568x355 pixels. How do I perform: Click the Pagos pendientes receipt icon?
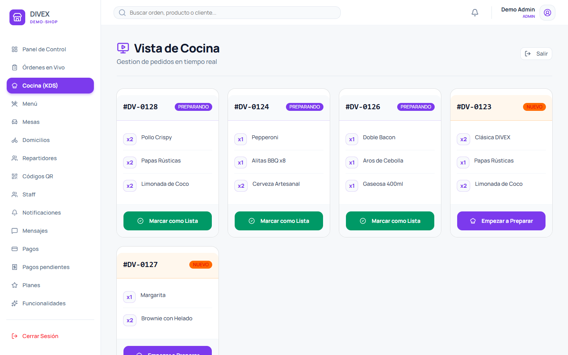click(x=15, y=267)
